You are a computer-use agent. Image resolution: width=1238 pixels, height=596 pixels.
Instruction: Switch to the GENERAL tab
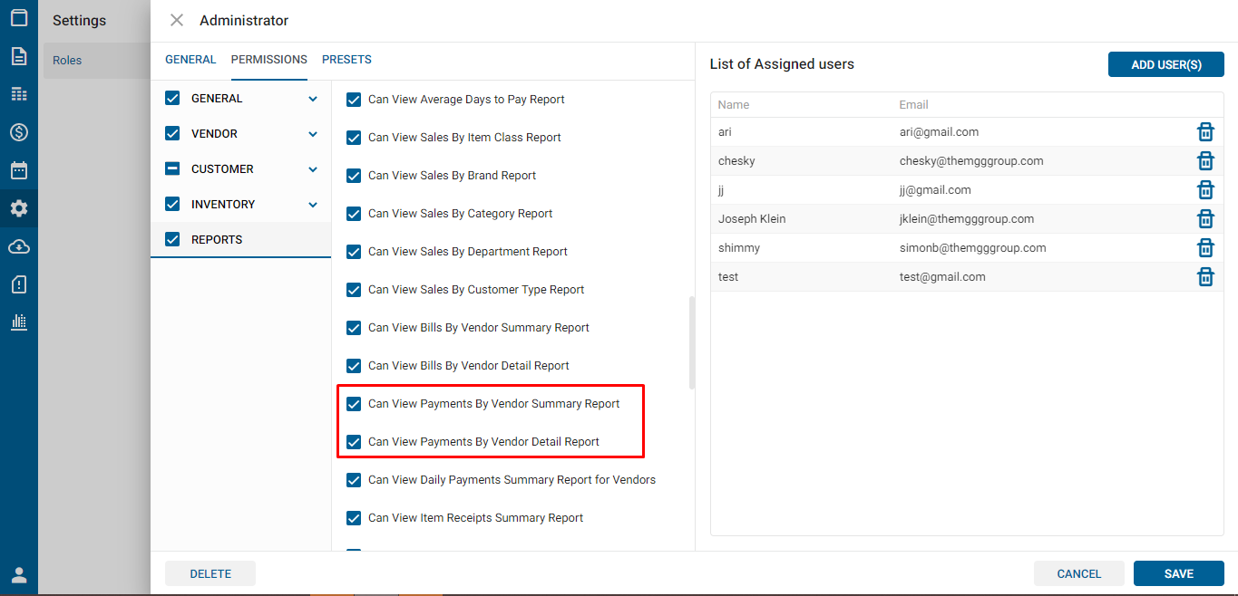tap(190, 60)
